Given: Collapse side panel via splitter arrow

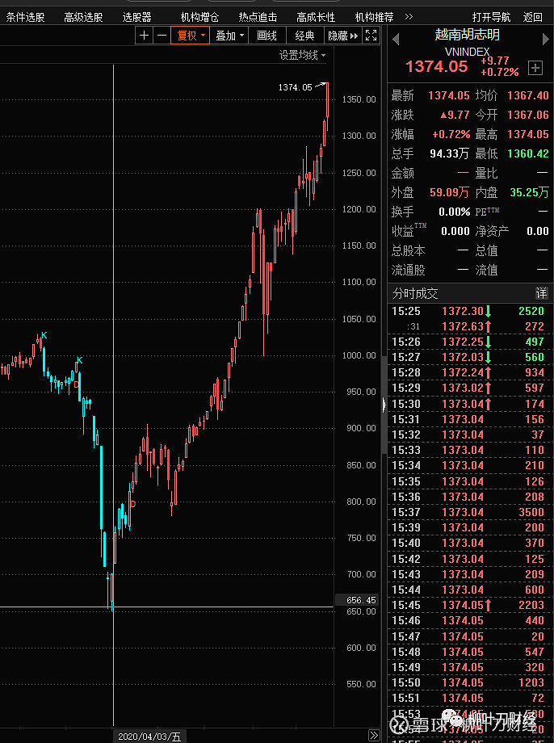Looking at the screenshot, I should click(x=384, y=404).
